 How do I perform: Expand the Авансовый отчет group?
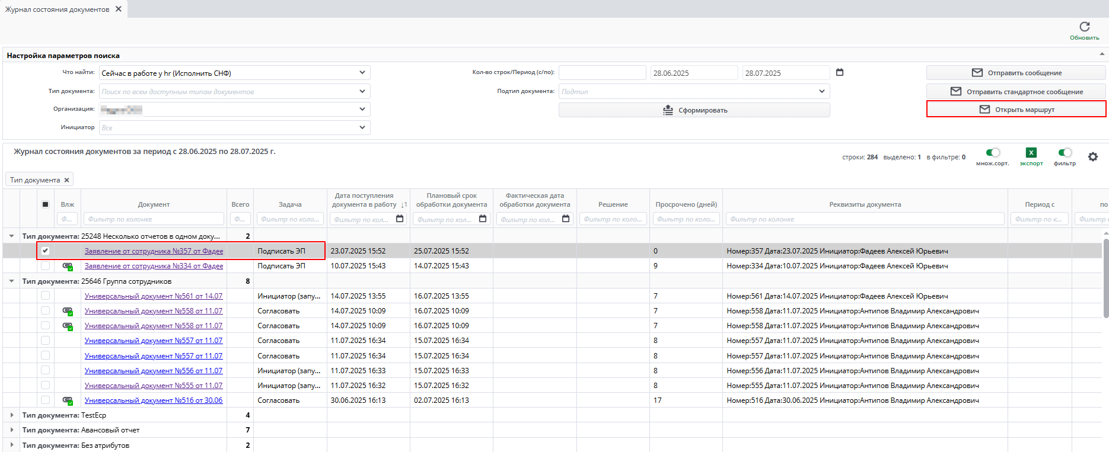[x=11, y=430]
